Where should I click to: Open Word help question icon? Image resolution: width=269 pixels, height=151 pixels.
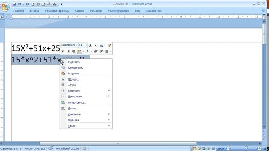tap(264, 10)
